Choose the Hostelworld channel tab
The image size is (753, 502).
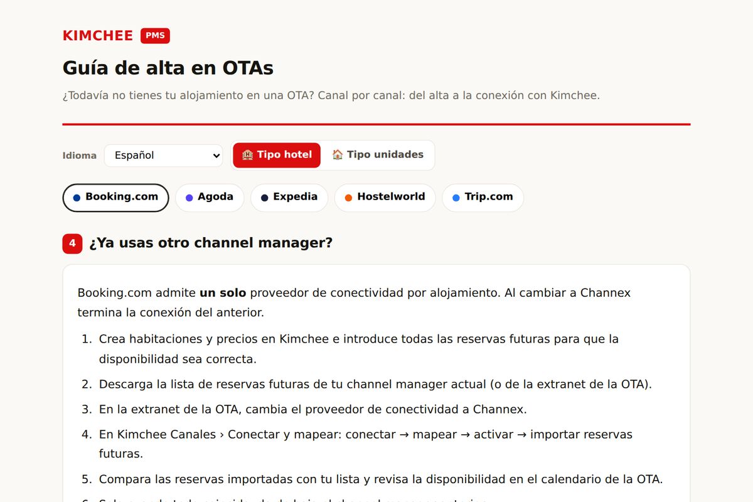(385, 197)
